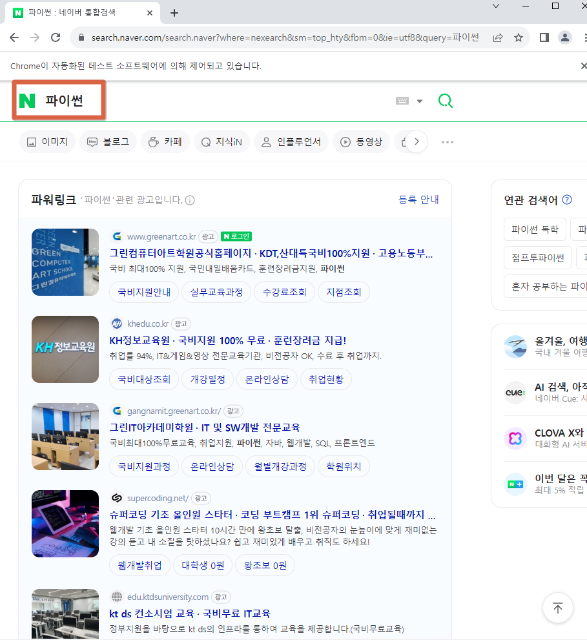Click the share page icon in the address bar
This screenshot has width=587, height=640.
498,38
